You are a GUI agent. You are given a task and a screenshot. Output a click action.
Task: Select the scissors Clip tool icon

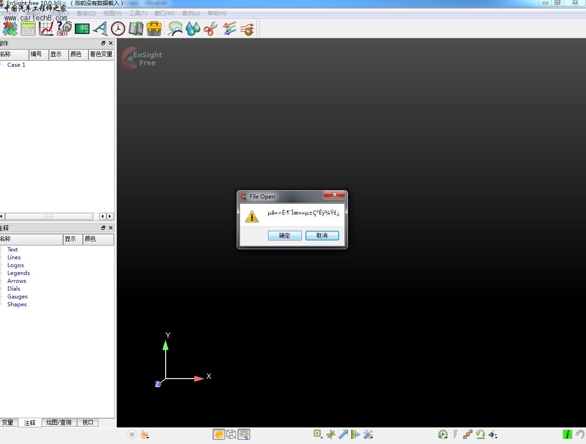(210, 29)
